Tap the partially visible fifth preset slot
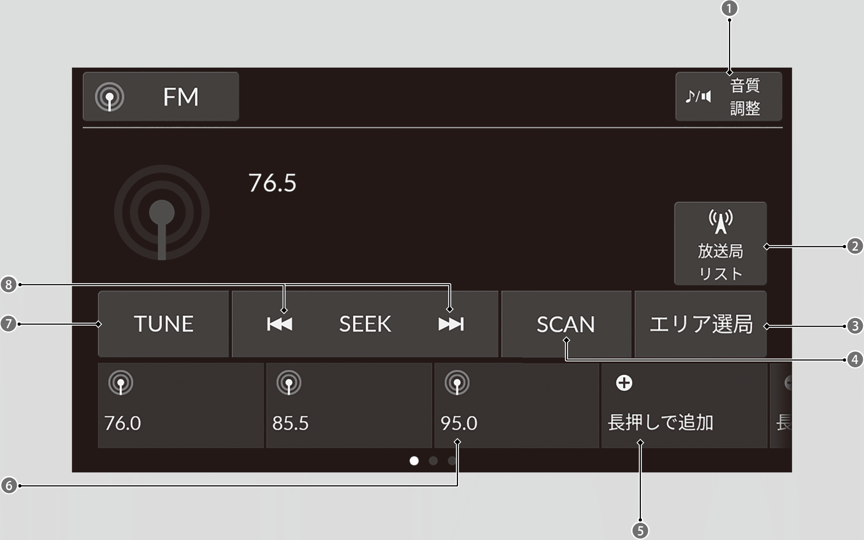 tap(781, 406)
